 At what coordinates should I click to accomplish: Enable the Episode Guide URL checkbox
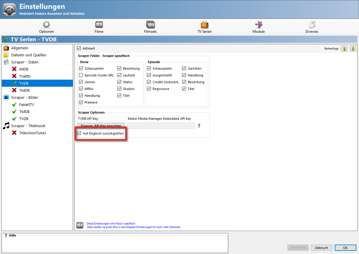pyautogui.click(x=81, y=75)
